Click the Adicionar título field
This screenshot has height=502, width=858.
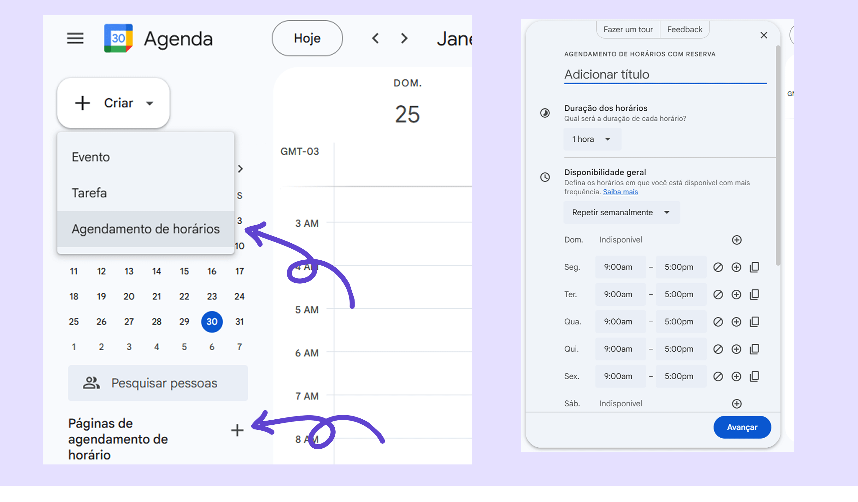point(665,74)
